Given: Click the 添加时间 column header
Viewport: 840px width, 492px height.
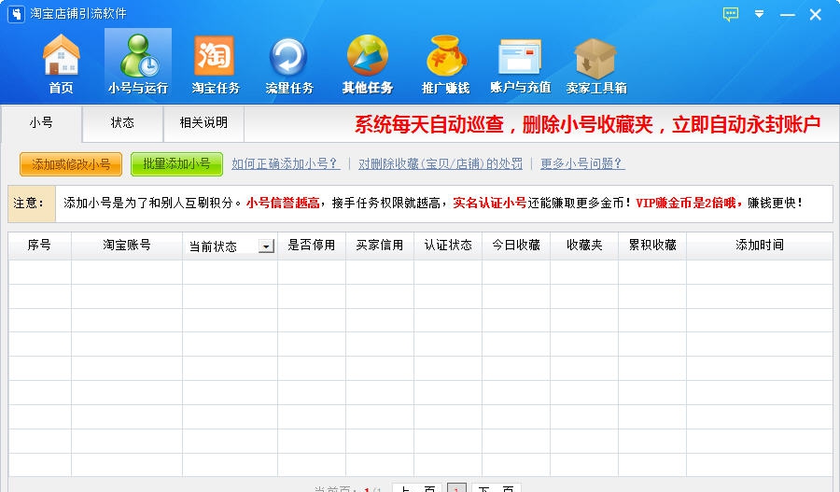Looking at the screenshot, I should 760,246.
